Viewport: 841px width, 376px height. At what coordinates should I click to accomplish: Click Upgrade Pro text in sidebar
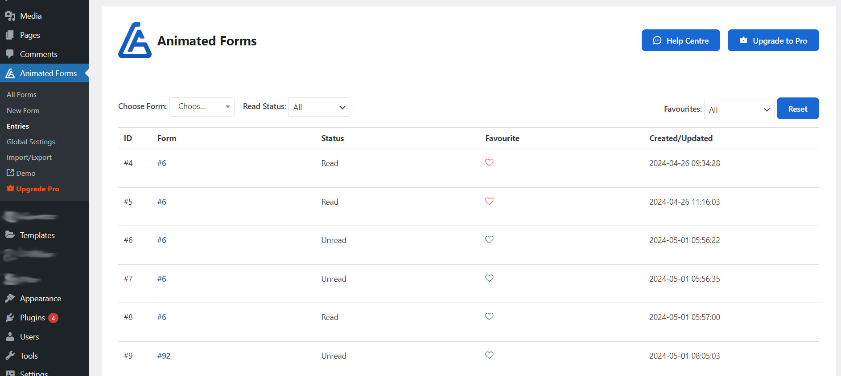[x=38, y=189]
